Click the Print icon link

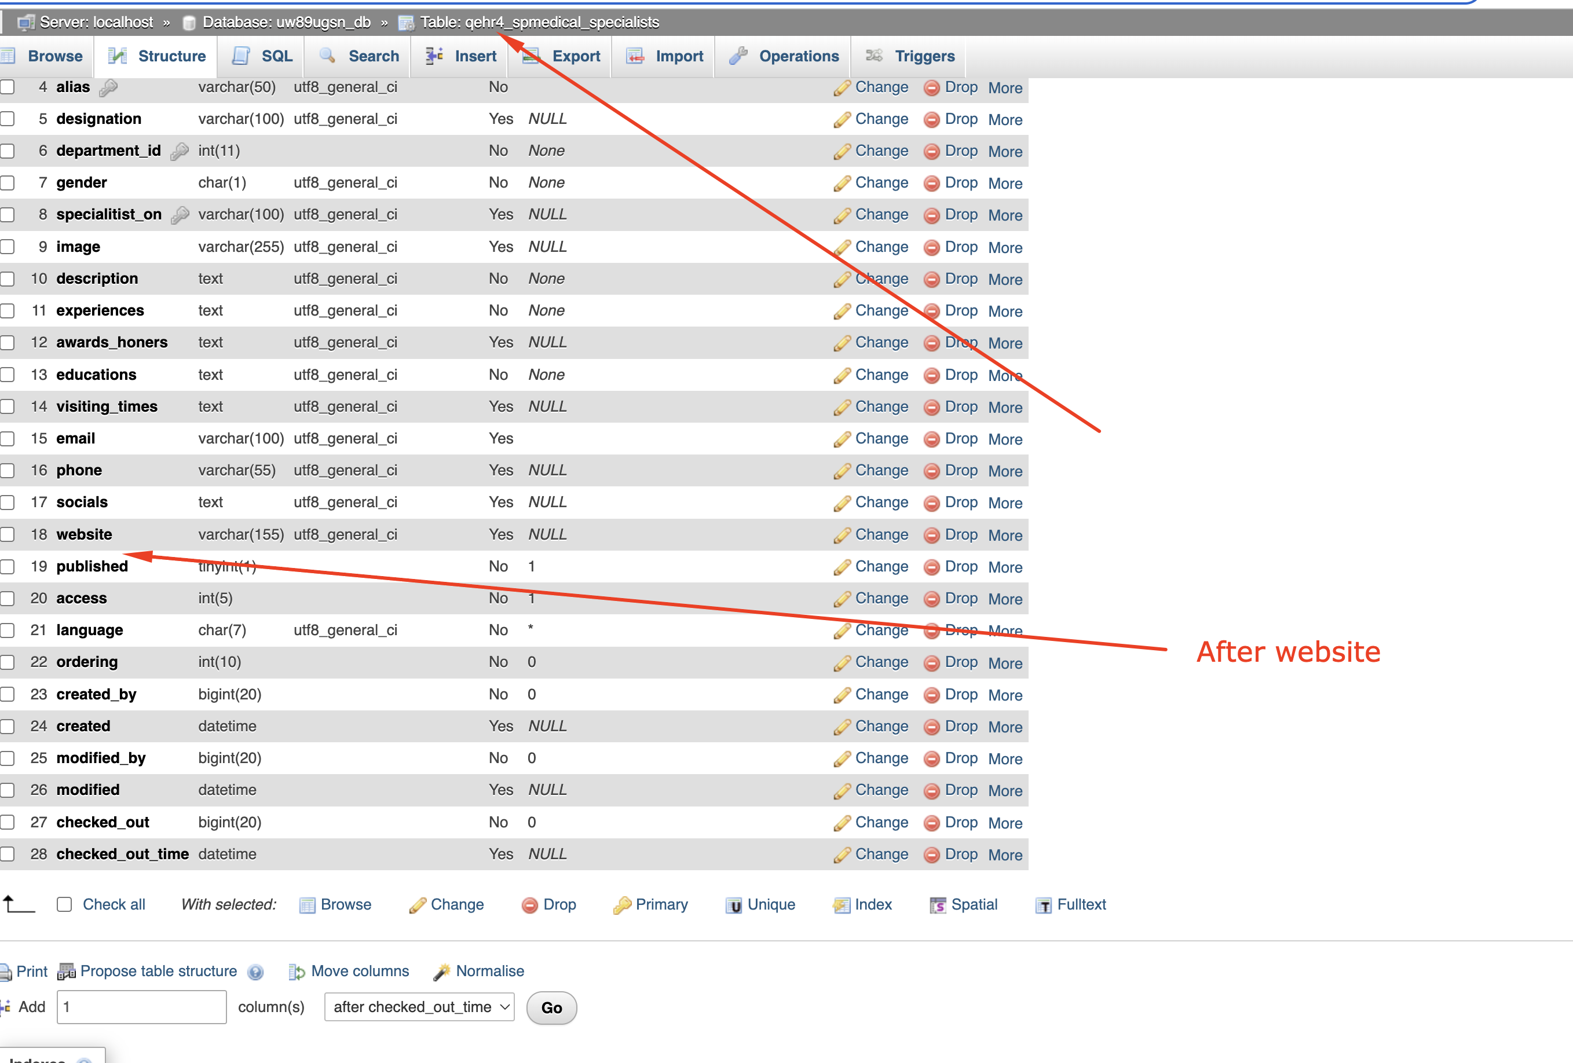click(x=6, y=972)
